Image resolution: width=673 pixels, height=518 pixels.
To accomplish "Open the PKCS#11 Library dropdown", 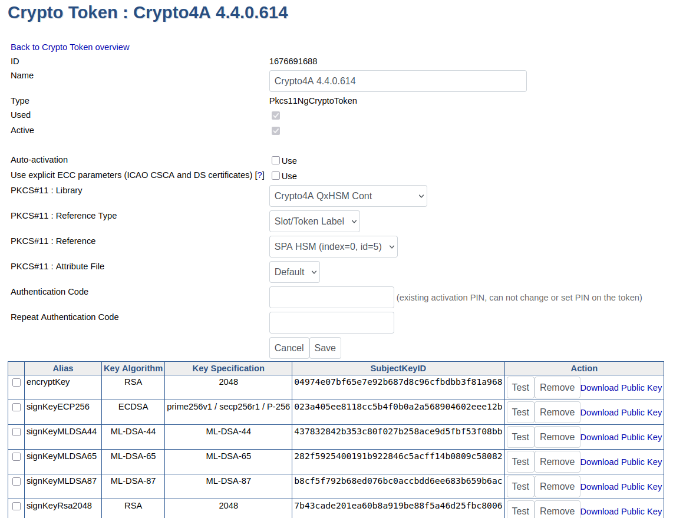I will click(348, 196).
